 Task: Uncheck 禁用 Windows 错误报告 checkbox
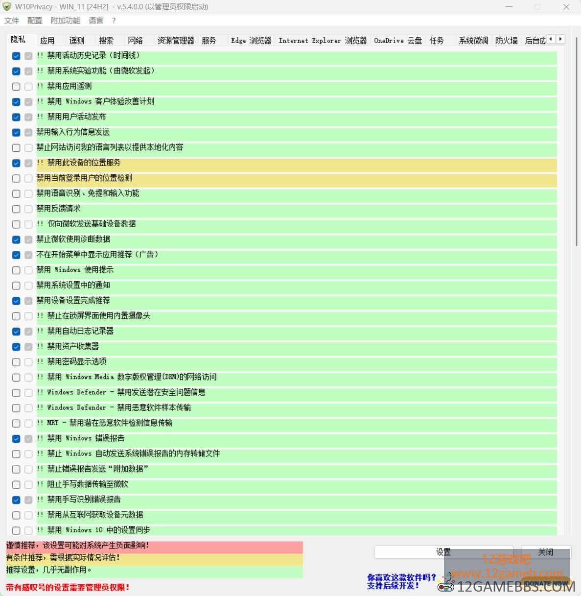pyautogui.click(x=16, y=439)
